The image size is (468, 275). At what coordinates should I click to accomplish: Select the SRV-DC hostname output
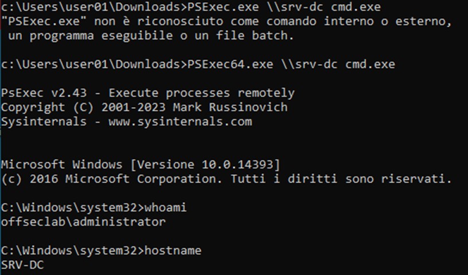(22, 265)
